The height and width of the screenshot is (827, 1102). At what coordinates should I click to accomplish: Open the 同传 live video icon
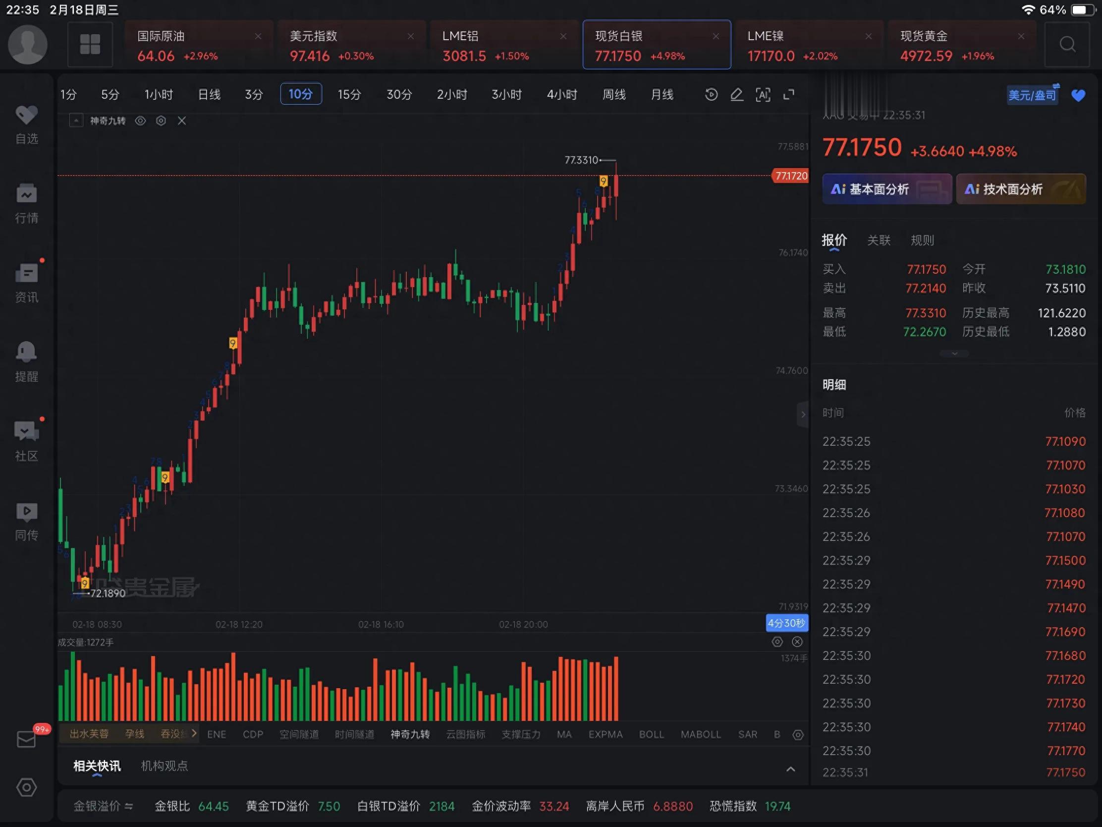point(26,512)
